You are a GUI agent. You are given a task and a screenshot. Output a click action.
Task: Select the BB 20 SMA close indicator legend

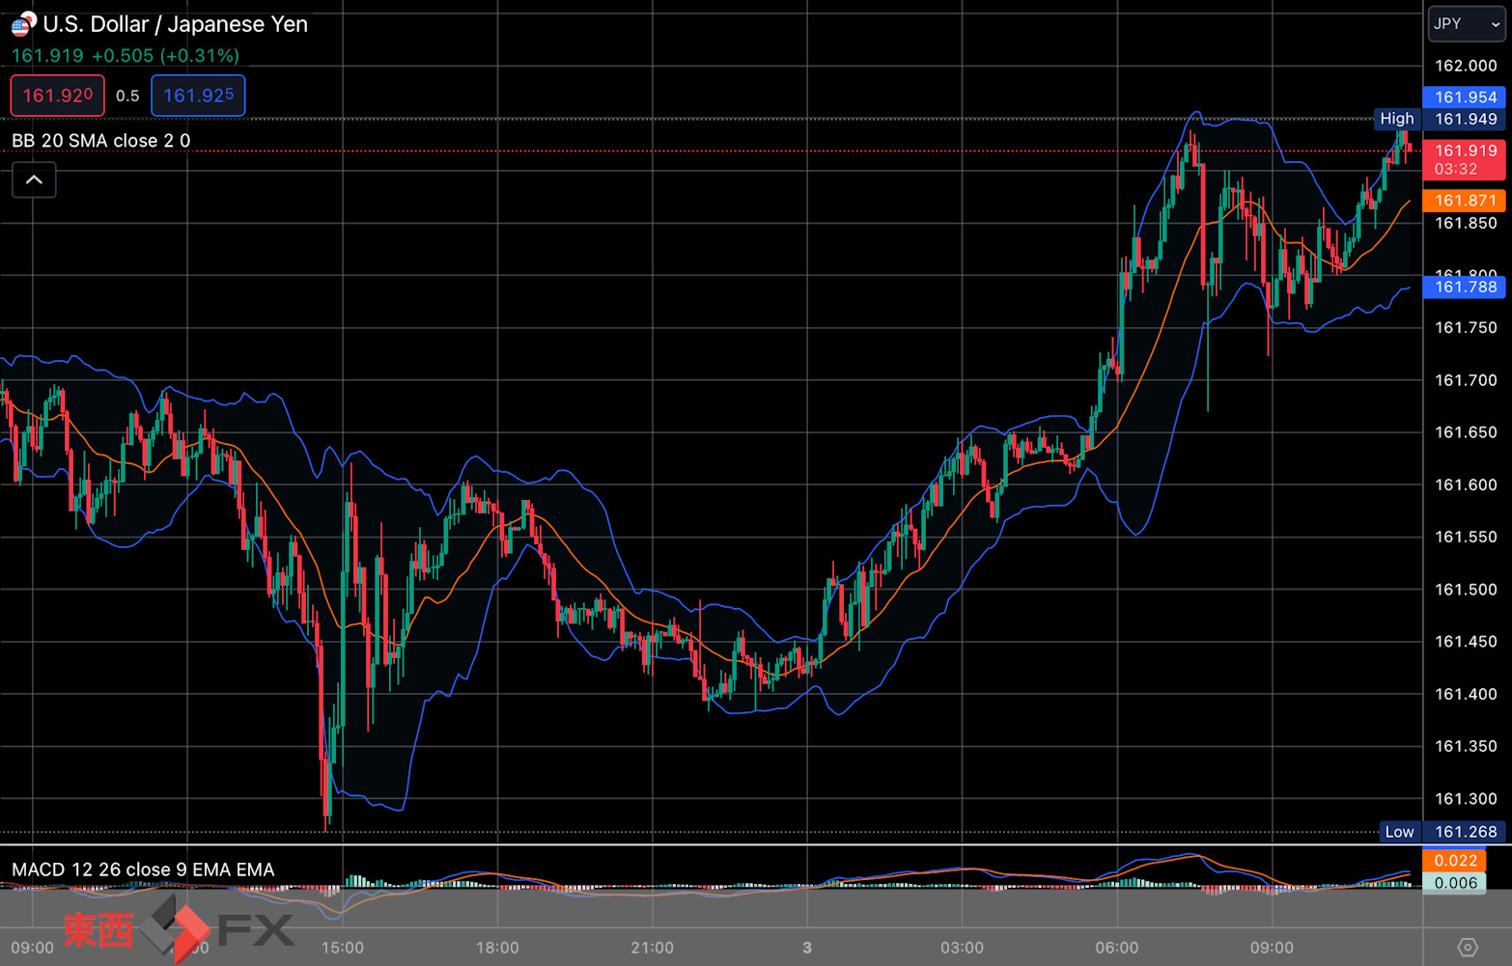(x=101, y=141)
